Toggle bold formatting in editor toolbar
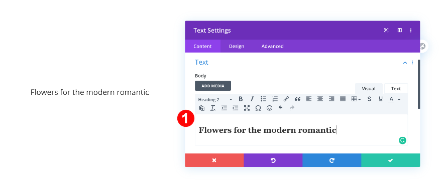Image resolution: width=442 pixels, height=190 pixels. click(241, 99)
